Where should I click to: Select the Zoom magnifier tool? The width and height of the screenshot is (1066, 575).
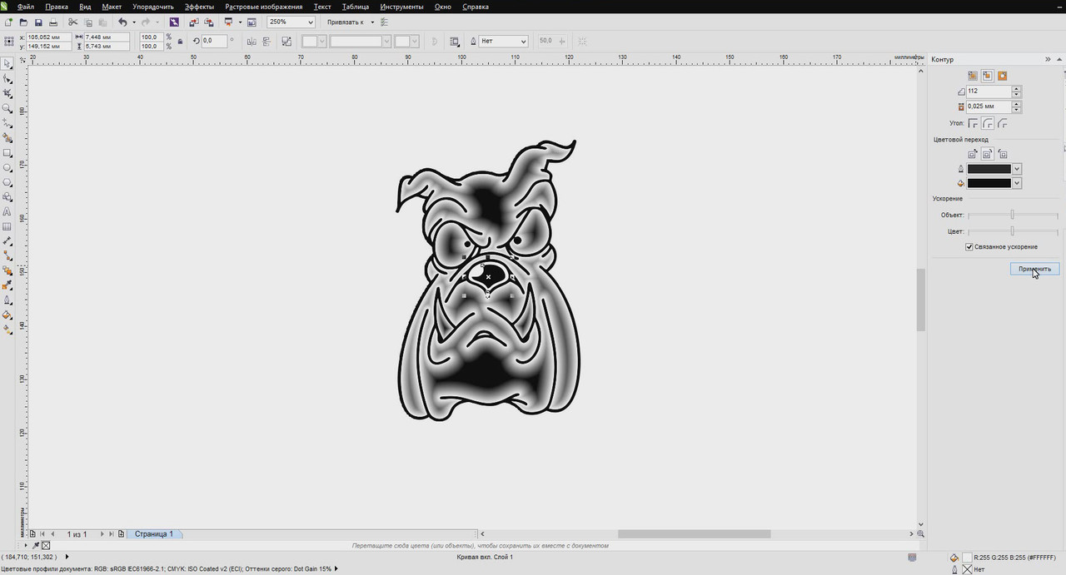point(7,108)
